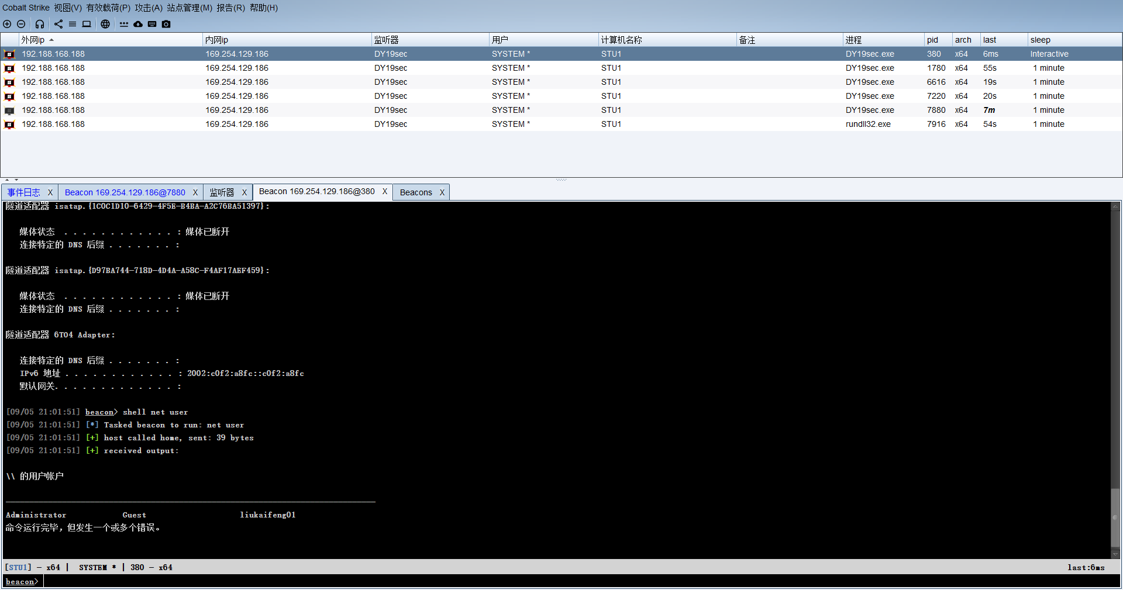
Task: Open the 报告(R) menu
Action: [230, 8]
